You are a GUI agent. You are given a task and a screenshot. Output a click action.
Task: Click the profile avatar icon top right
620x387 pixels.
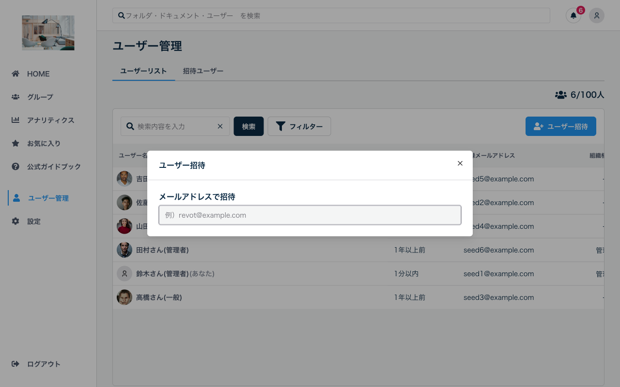tap(596, 15)
